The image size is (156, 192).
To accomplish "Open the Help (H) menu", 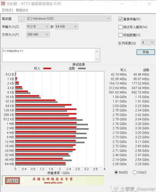I will click(x=22, y=10).
